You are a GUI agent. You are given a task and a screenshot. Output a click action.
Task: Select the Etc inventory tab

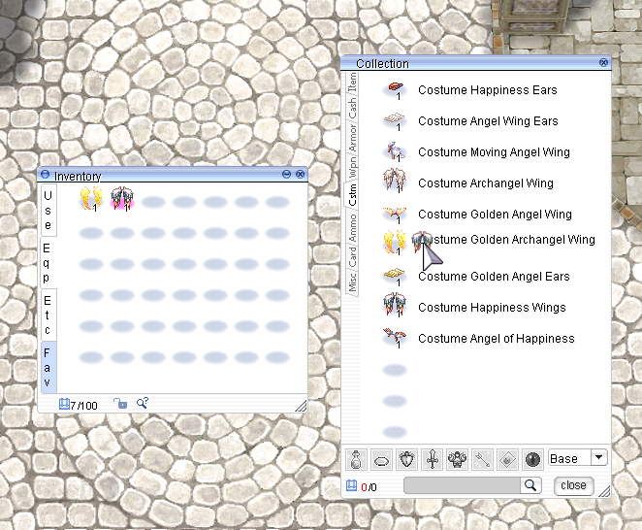click(47, 315)
